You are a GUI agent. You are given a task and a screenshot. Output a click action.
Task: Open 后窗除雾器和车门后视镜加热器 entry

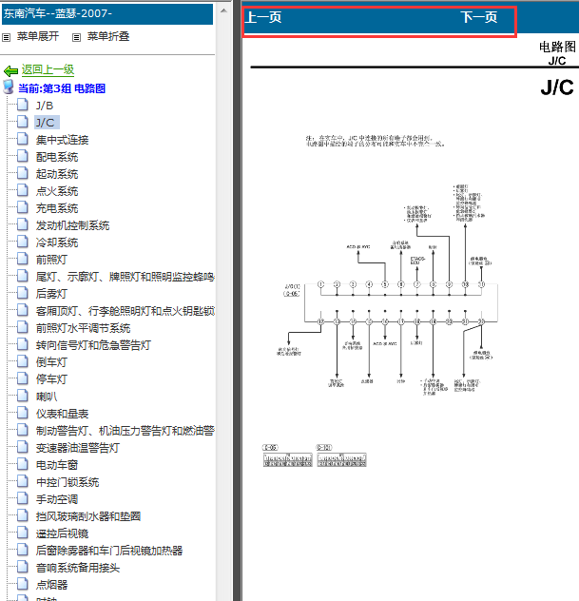pos(109,551)
